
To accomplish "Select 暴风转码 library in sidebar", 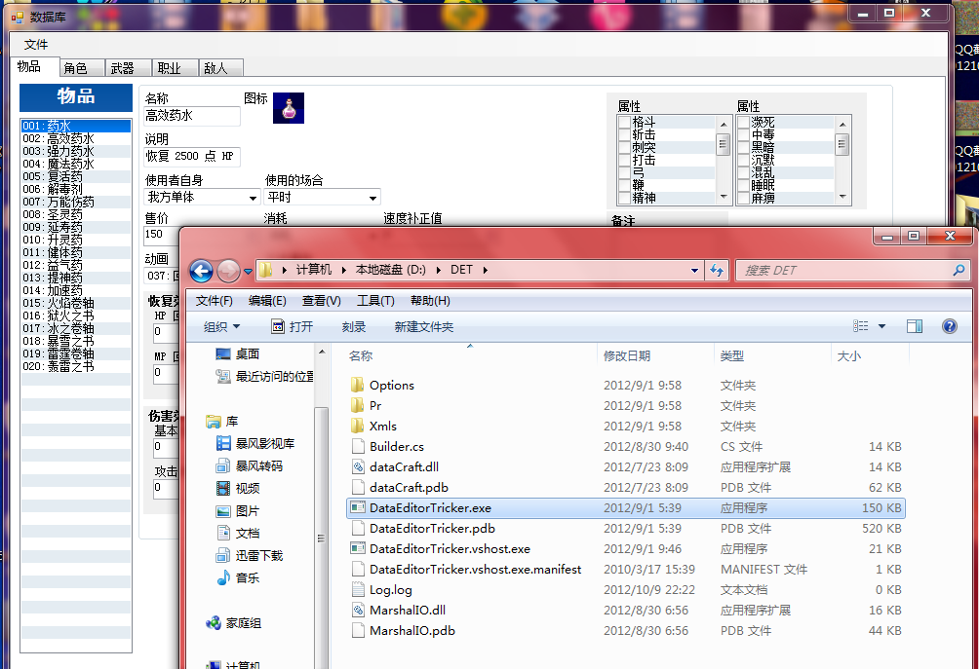I will point(249,465).
